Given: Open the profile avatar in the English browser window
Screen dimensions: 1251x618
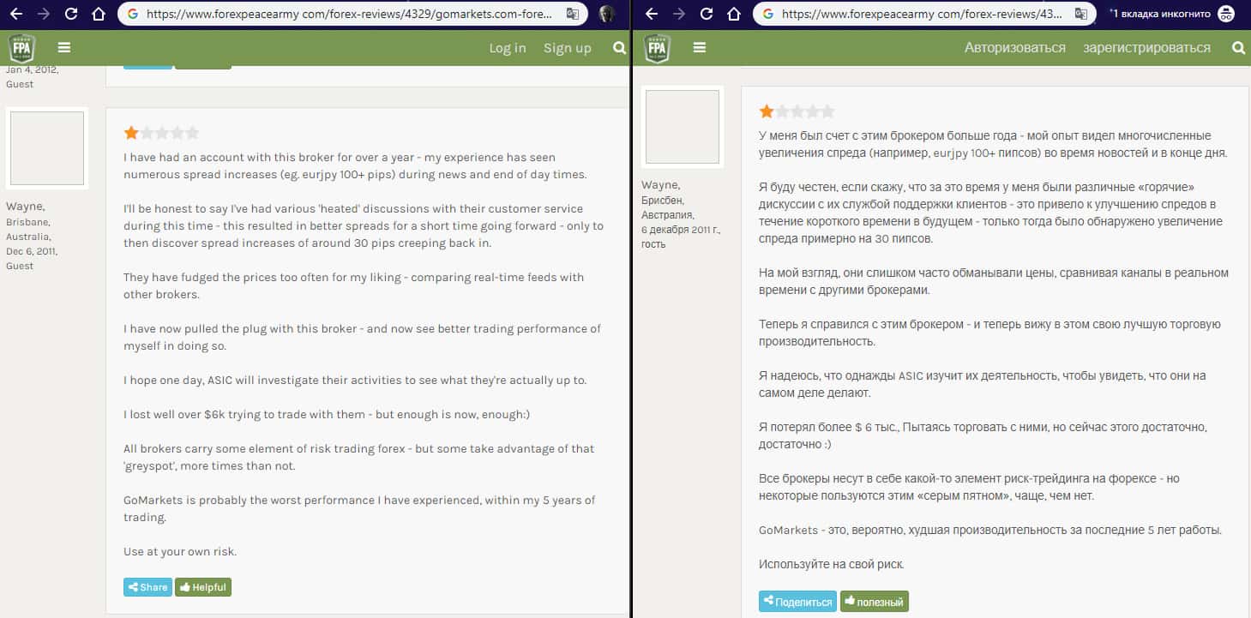Looking at the screenshot, I should (607, 14).
